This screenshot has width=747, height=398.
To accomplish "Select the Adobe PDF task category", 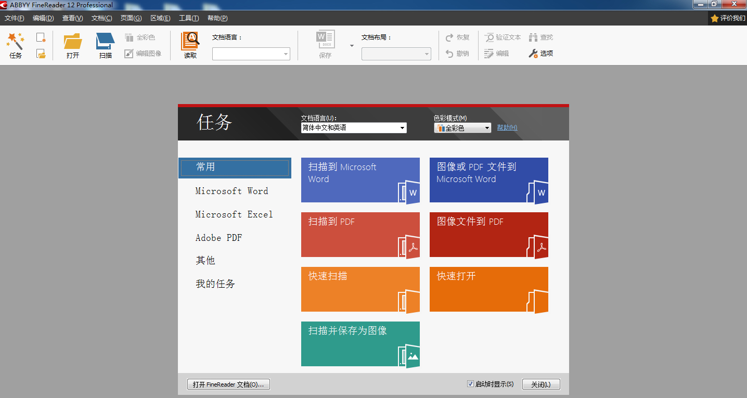I will point(219,238).
